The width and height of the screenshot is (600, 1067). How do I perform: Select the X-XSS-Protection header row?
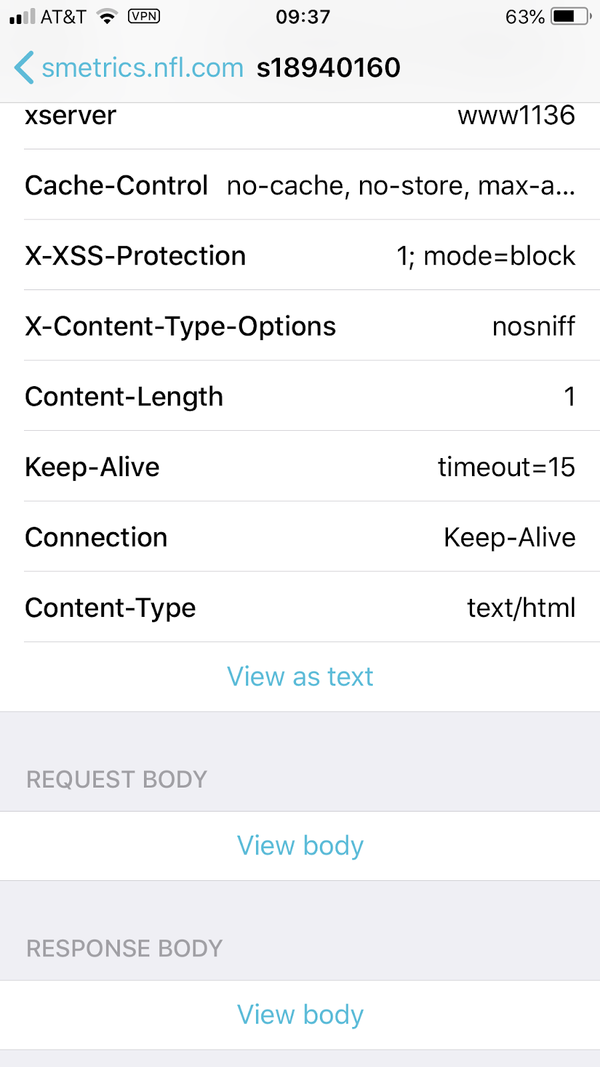tap(300, 255)
